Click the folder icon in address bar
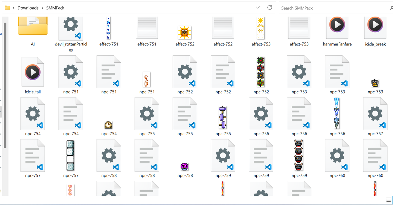This screenshot has width=393, height=205. (x=7, y=8)
